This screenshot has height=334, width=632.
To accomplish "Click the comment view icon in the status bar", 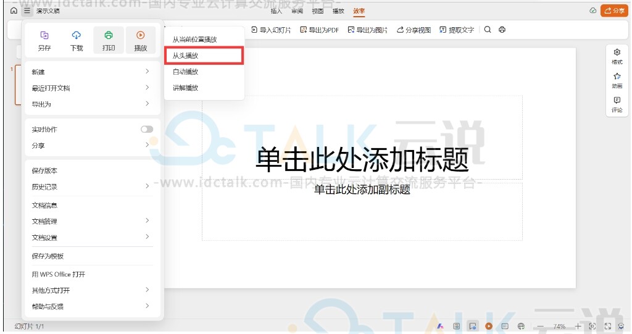I will coord(472,326).
